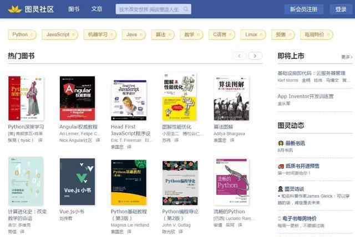Select the C语言 tag
The width and height of the screenshot is (355, 237).
[222, 34]
